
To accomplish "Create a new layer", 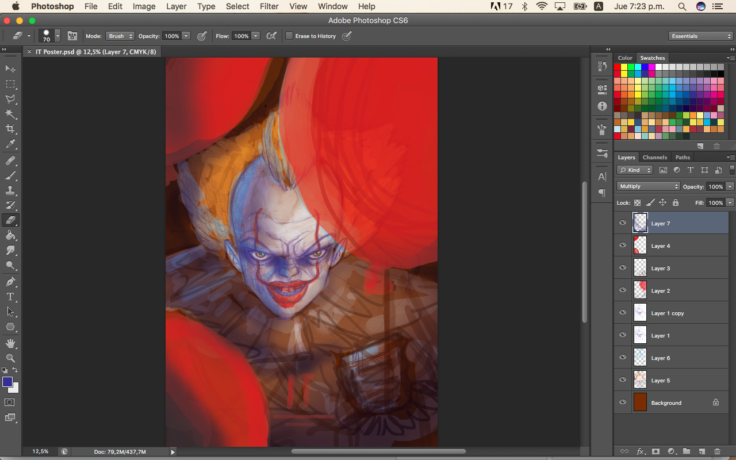I will click(701, 452).
